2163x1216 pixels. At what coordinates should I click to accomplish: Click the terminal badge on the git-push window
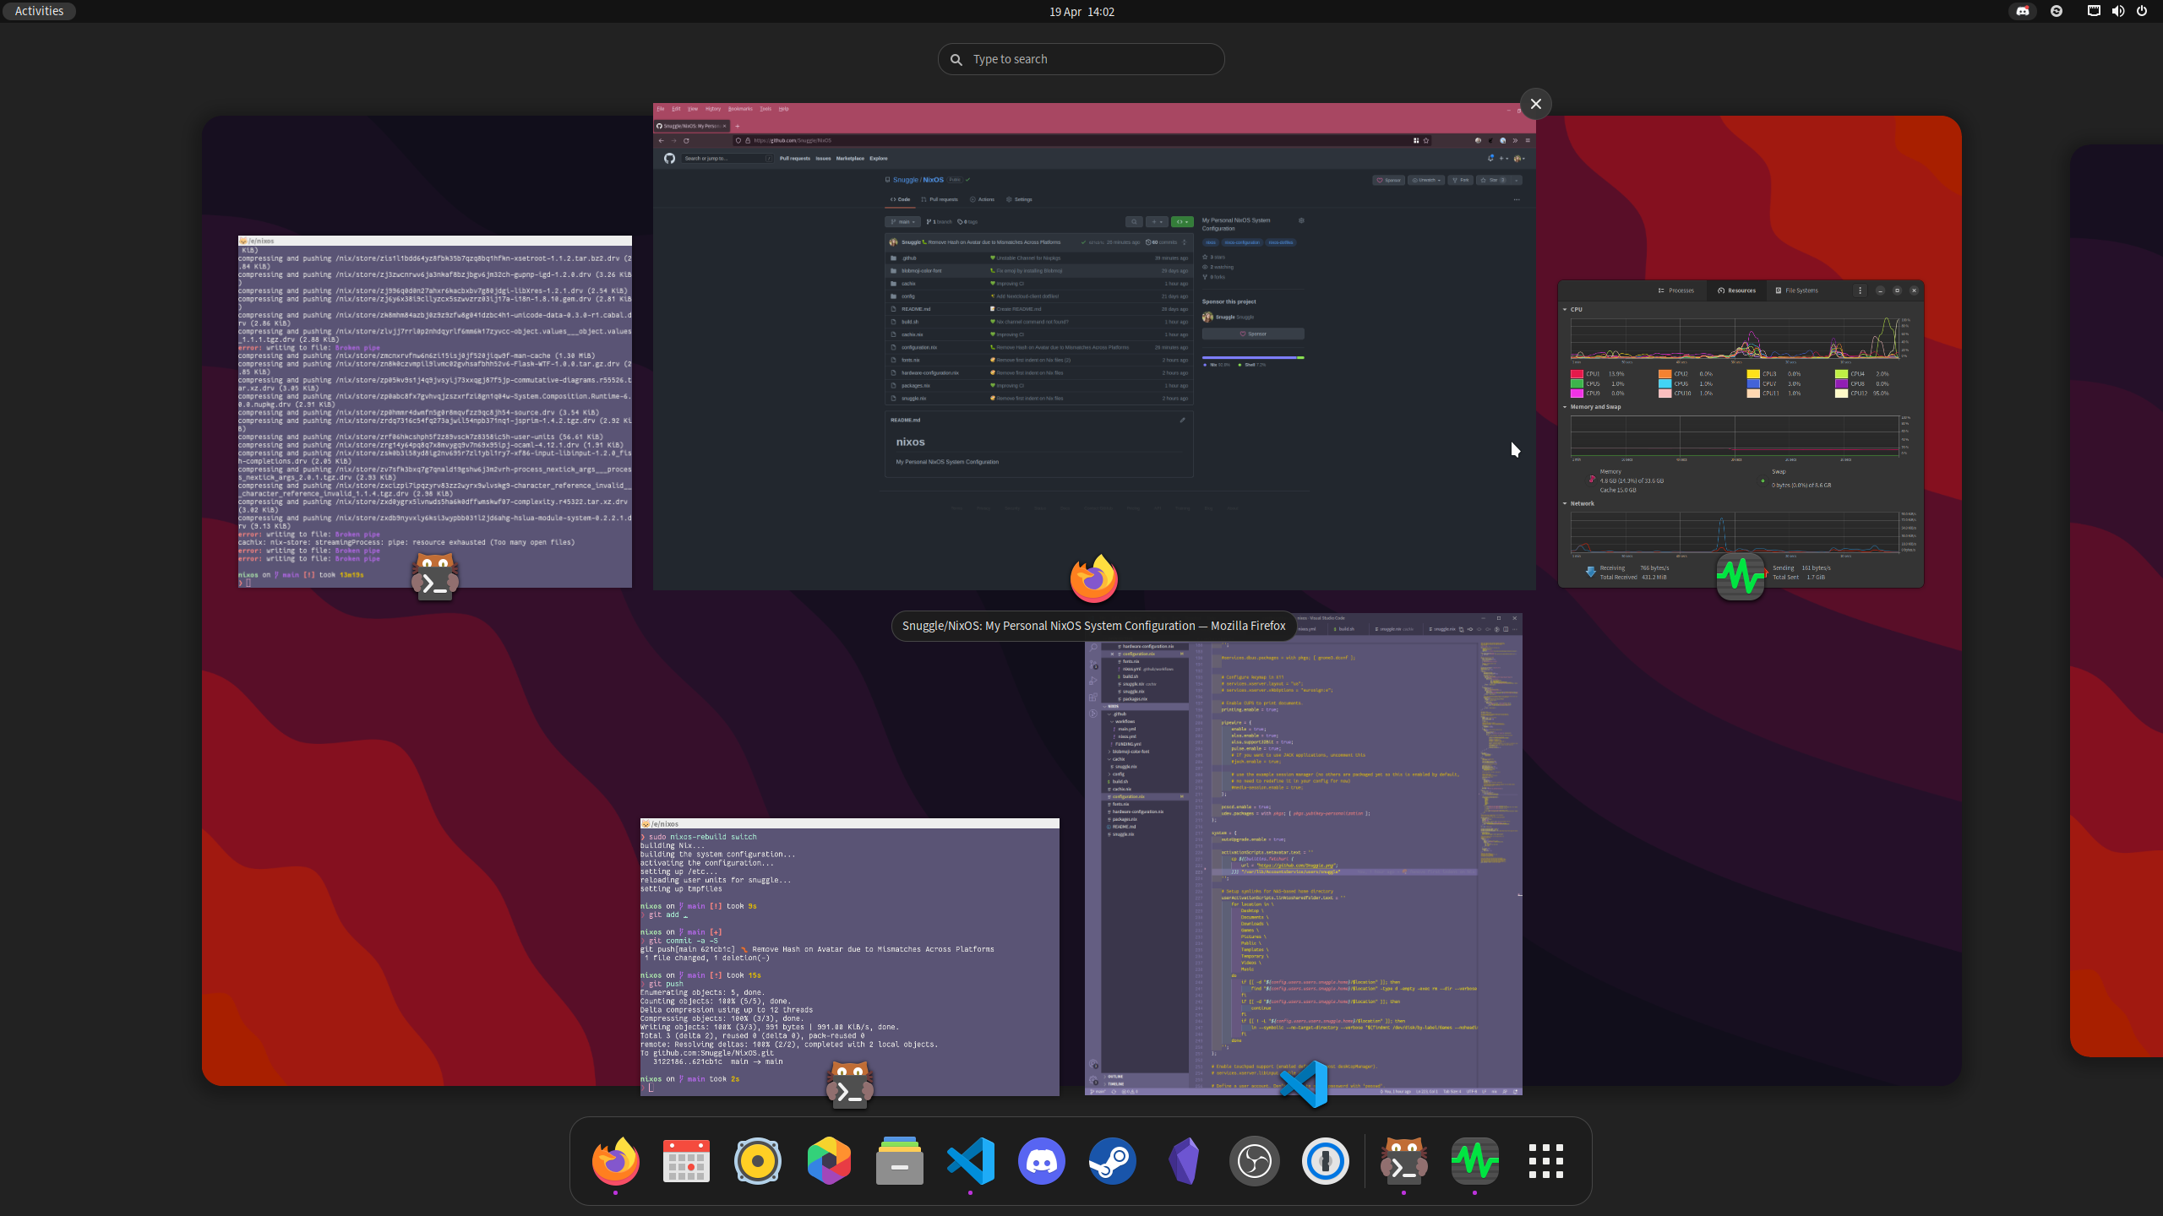click(849, 1084)
